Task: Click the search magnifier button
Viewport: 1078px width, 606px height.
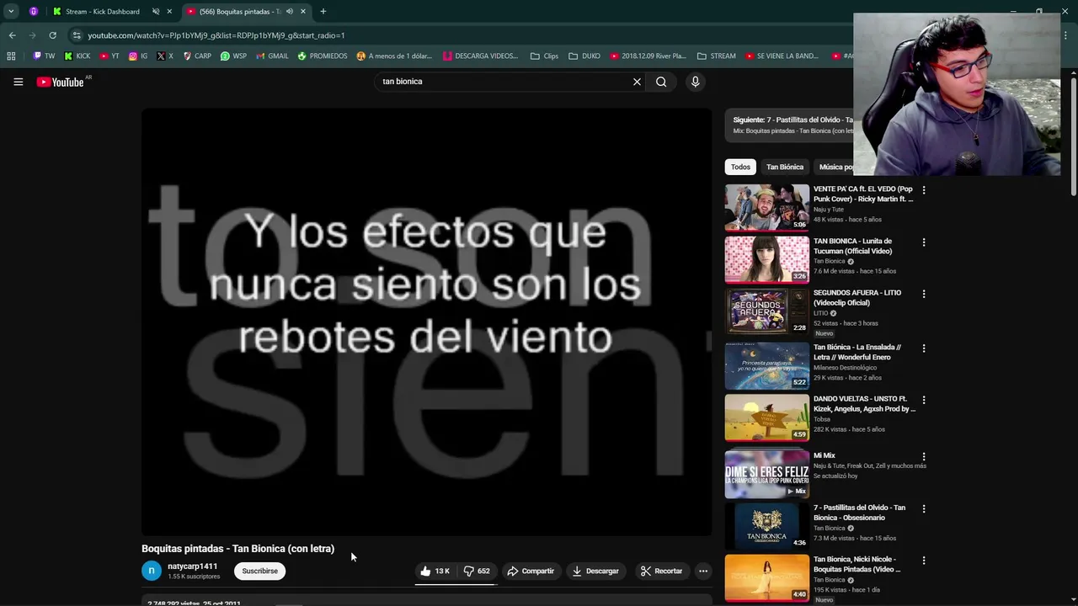Action: click(661, 82)
